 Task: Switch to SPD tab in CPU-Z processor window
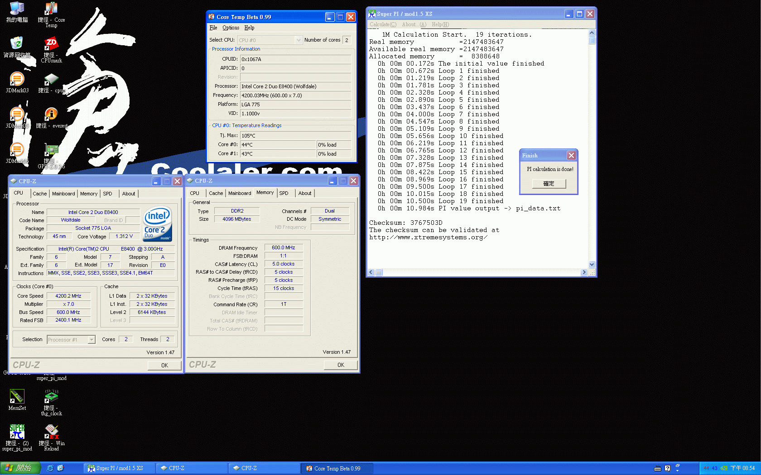[107, 194]
